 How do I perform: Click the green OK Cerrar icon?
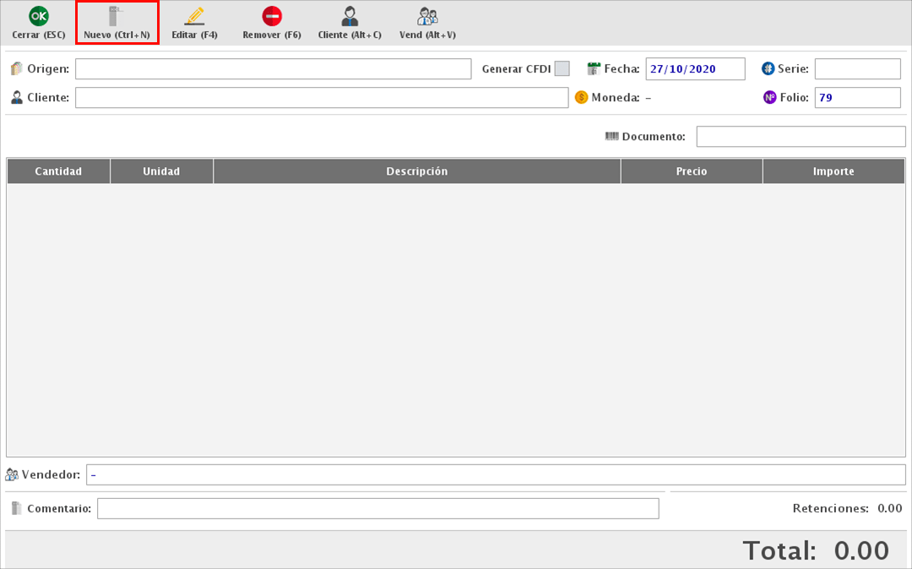pyautogui.click(x=39, y=16)
